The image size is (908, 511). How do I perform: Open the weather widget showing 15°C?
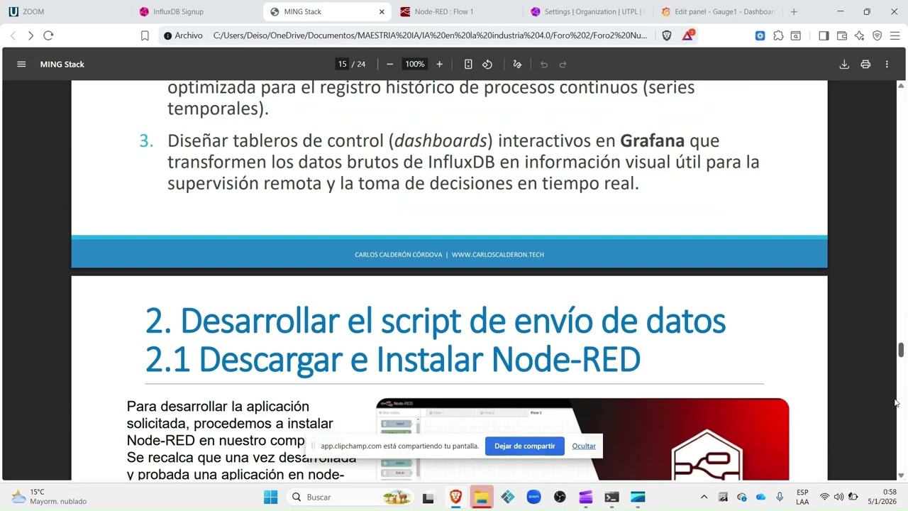pos(48,497)
